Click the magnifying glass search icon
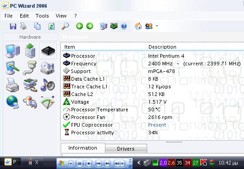This screenshot has width=244, height=169. pyautogui.click(x=65, y=26)
